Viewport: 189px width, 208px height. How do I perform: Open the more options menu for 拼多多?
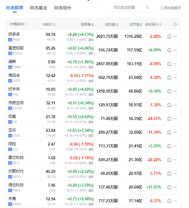175,36
